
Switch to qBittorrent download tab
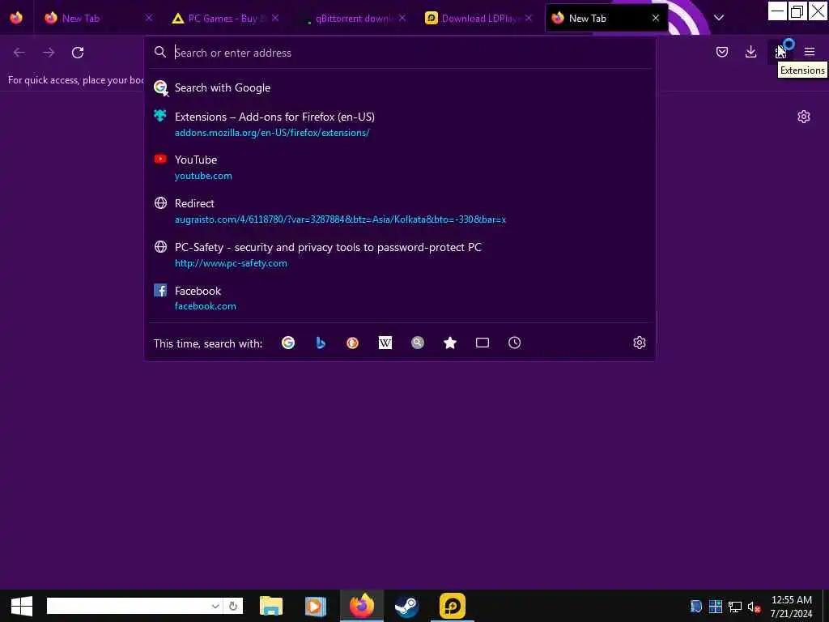[351, 18]
